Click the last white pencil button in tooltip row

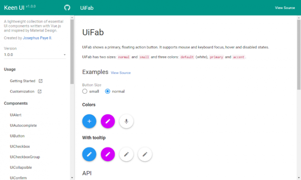[x=145, y=154]
